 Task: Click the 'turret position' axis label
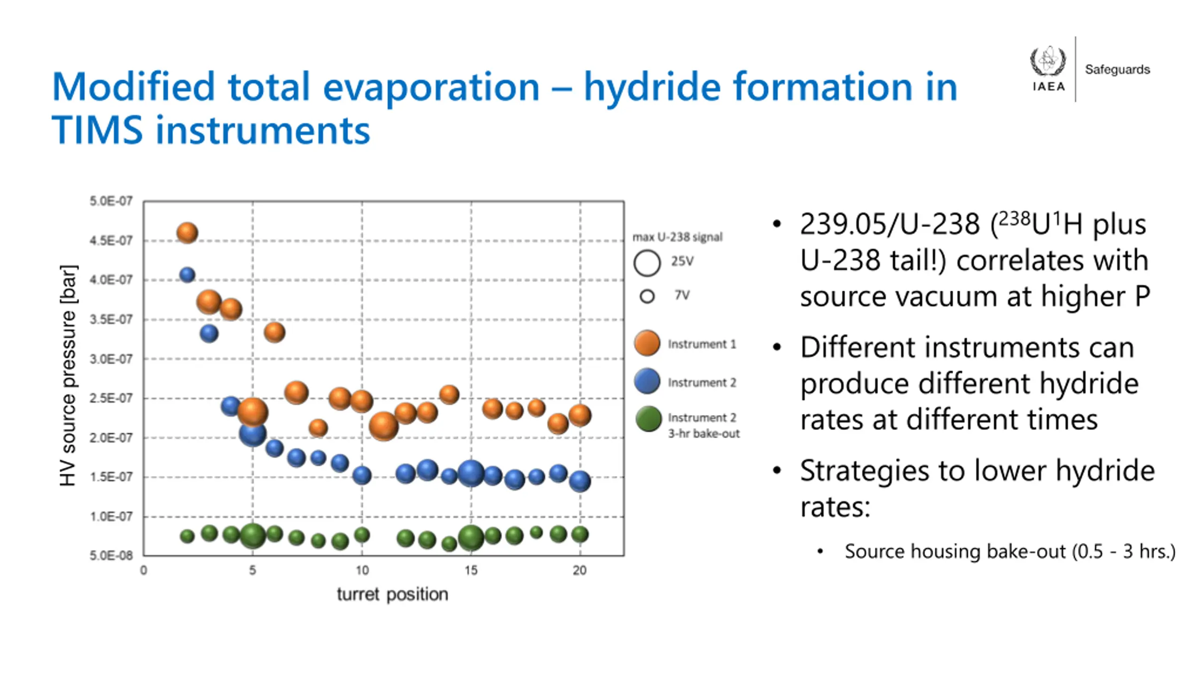coord(392,594)
